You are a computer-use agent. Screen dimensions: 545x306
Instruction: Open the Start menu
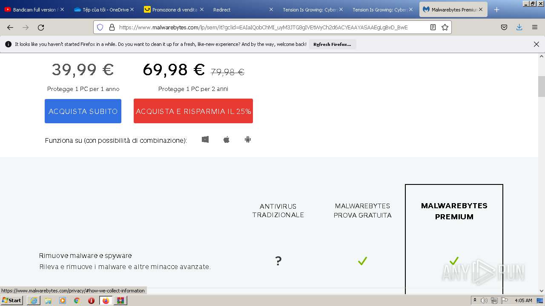12,300
